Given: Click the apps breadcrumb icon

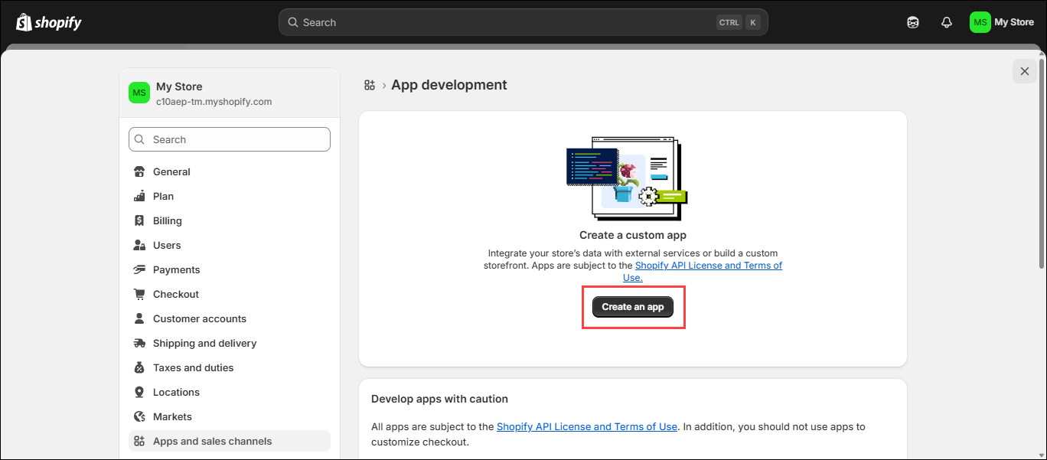Looking at the screenshot, I should click(x=370, y=85).
